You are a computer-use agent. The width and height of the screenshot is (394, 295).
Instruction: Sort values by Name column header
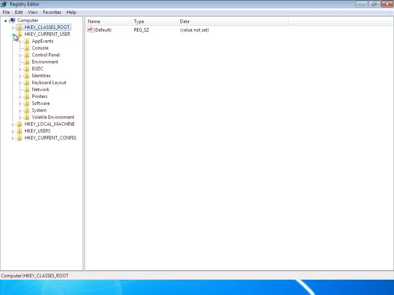(x=108, y=22)
